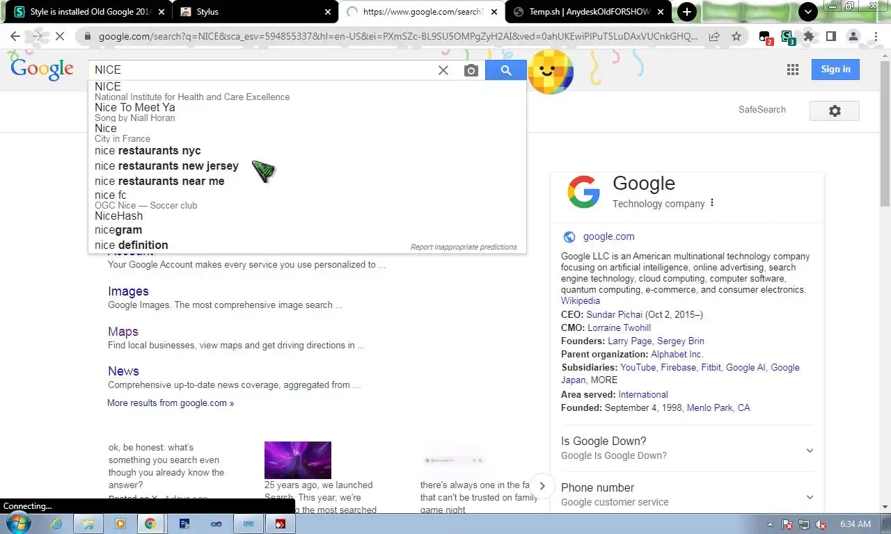This screenshot has height=534, width=891.
Task: Clear the search box with the X
Action: pos(443,70)
